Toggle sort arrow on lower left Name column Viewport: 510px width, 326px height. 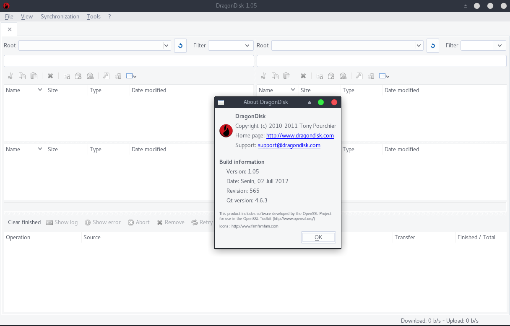40,149
